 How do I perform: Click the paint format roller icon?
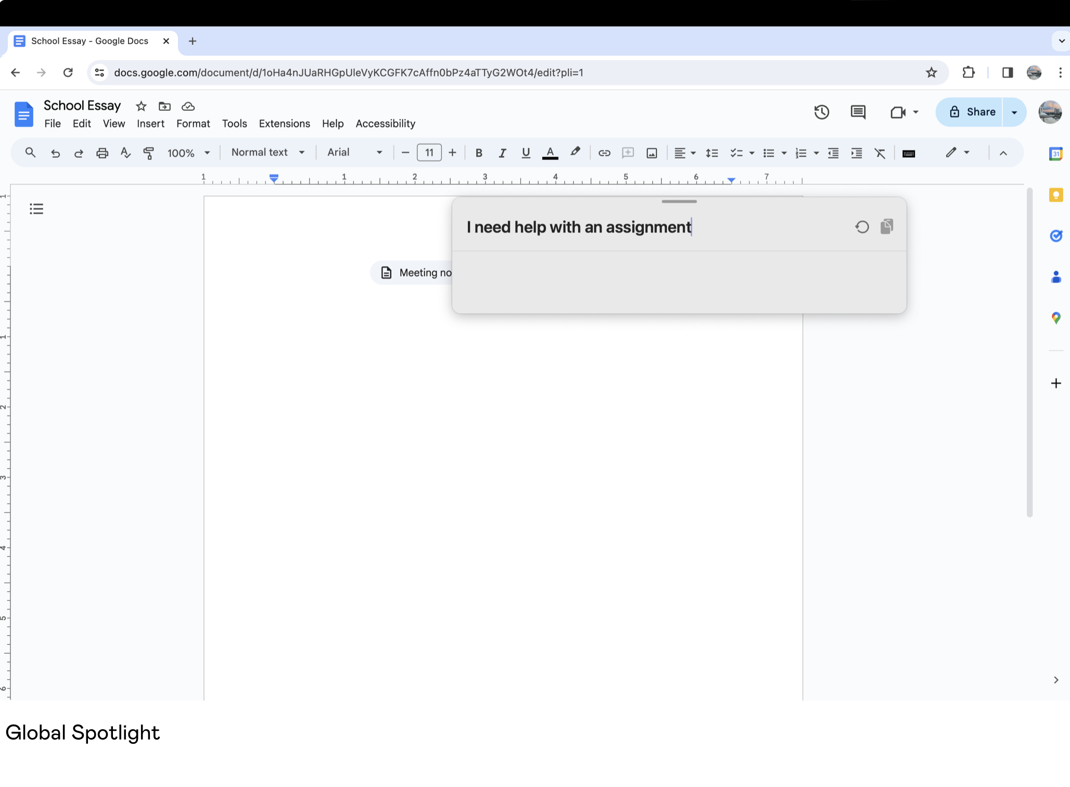149,153
